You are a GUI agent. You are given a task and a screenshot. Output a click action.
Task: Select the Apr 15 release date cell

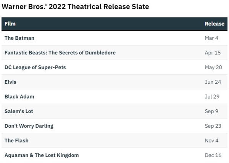pyautogui.click(x=213, y=53)
